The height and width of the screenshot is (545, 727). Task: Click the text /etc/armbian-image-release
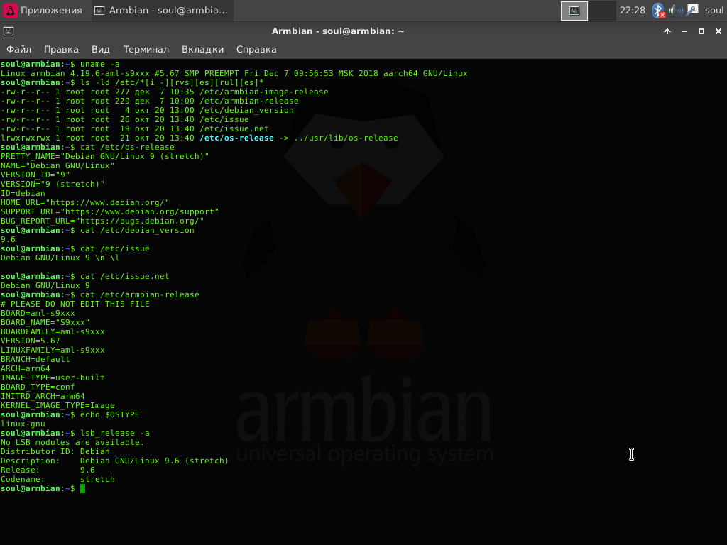click(x=264, y=92)
